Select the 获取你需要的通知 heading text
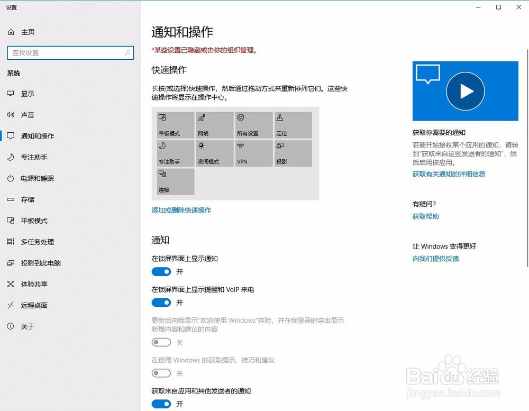Image resolution: width=529 pixels, height=411 pixels. pos(439,133)
